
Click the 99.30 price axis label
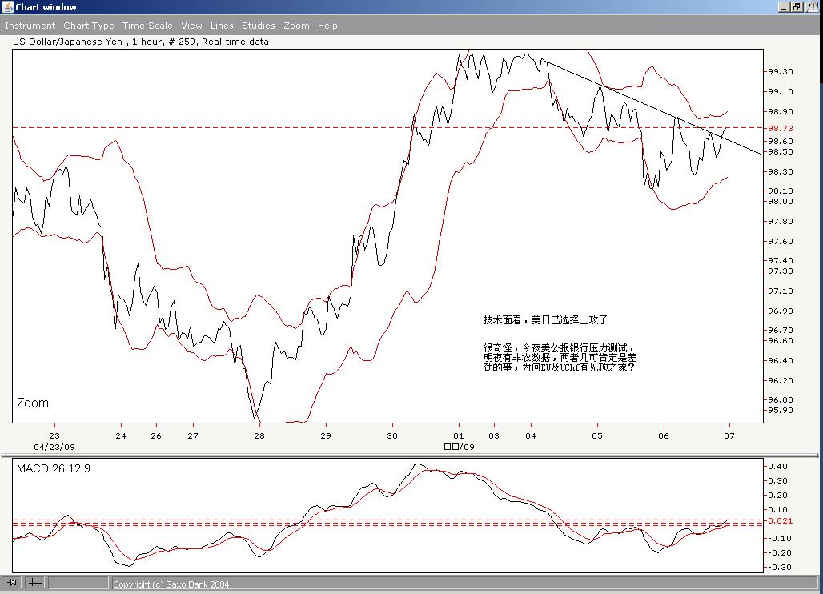point(781,71)
